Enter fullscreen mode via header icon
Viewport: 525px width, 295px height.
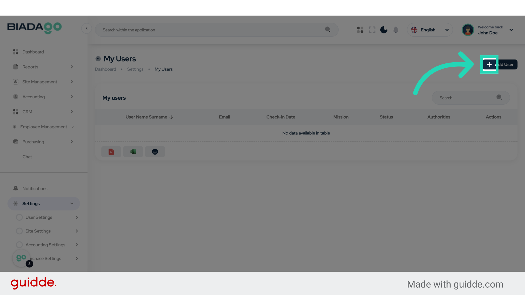point(372,30)
